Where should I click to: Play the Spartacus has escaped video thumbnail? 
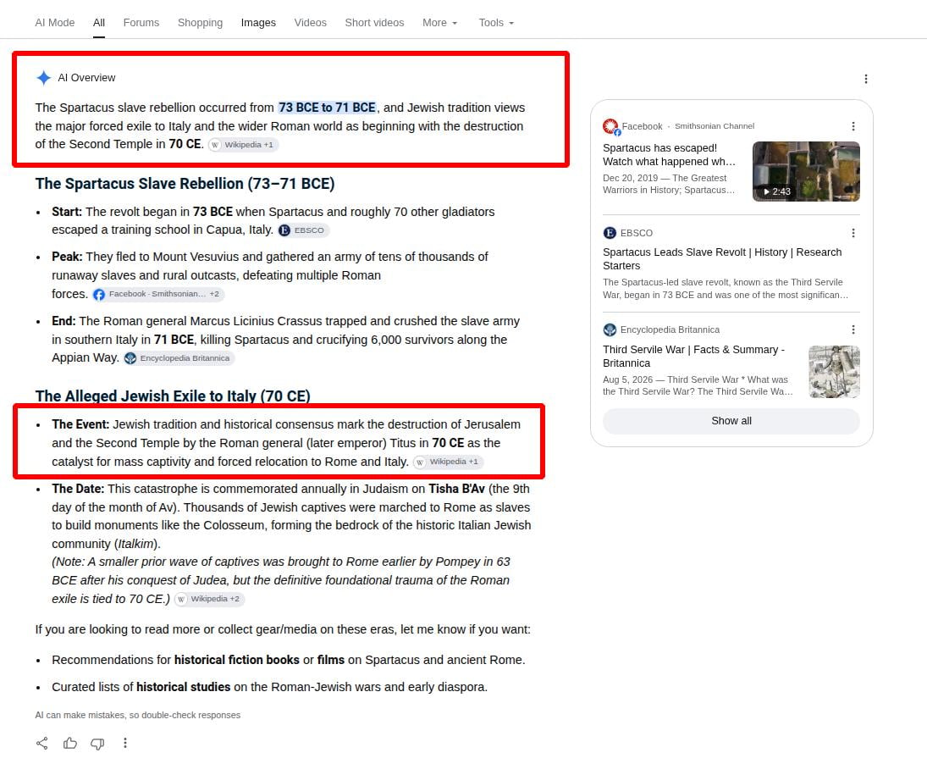pos(806,171)
